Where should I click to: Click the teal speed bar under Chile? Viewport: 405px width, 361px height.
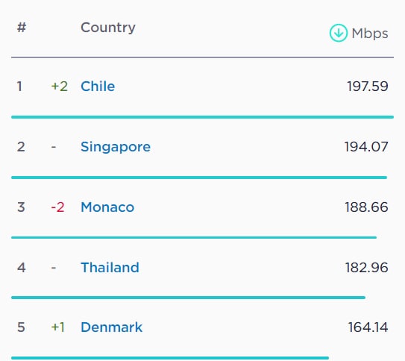pyautogui.click(x=203, y=117)
